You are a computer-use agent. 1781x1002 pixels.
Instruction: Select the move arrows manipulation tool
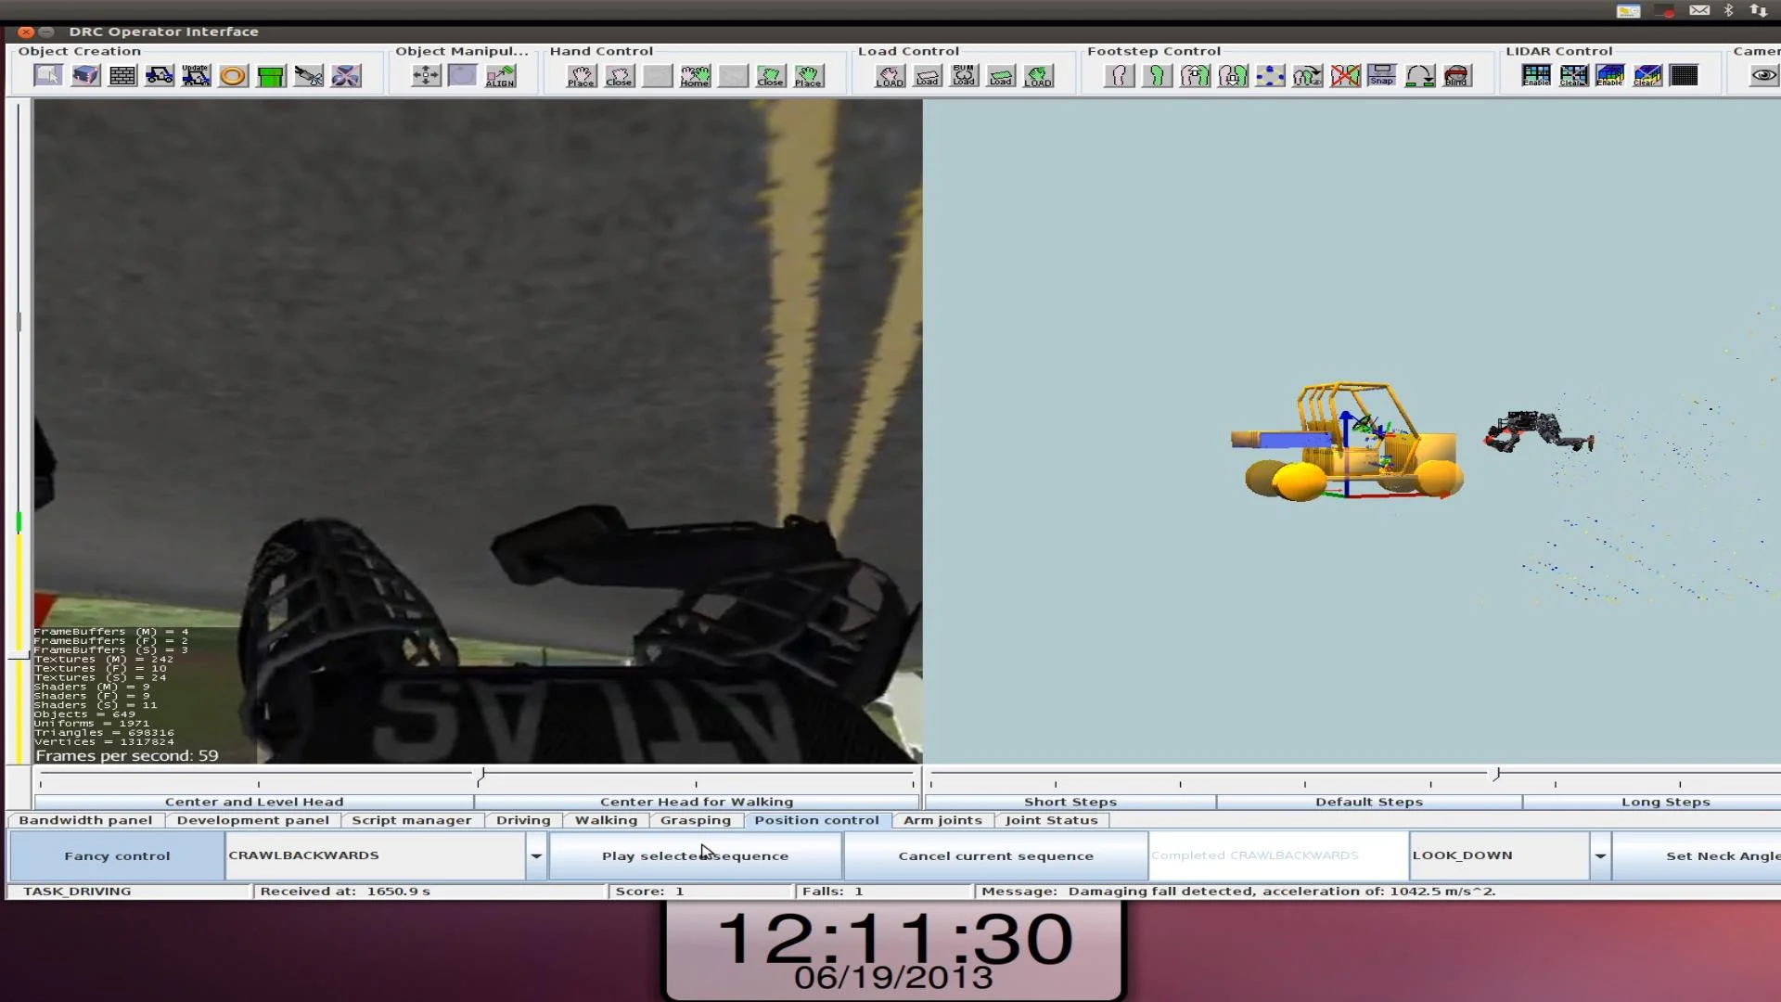(x=426, y=75)
